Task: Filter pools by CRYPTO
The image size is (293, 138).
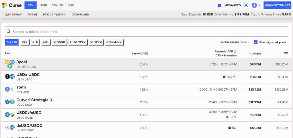Action: tap(96, 42)
